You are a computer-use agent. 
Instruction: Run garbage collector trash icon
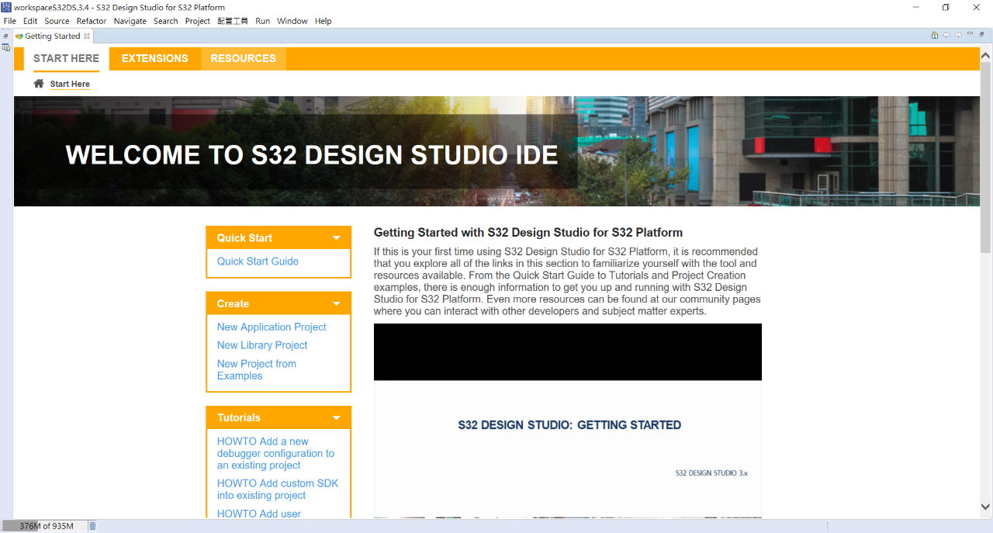(92, 526)
